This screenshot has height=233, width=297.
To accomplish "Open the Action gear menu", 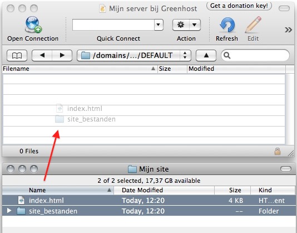I will tap(186, 25).
